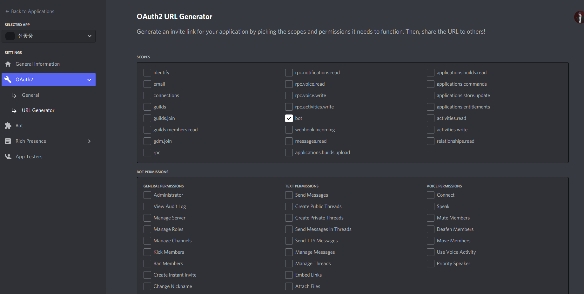Click the Rich Presence document icon
This screenshot has width=584, height=294.
8,141
